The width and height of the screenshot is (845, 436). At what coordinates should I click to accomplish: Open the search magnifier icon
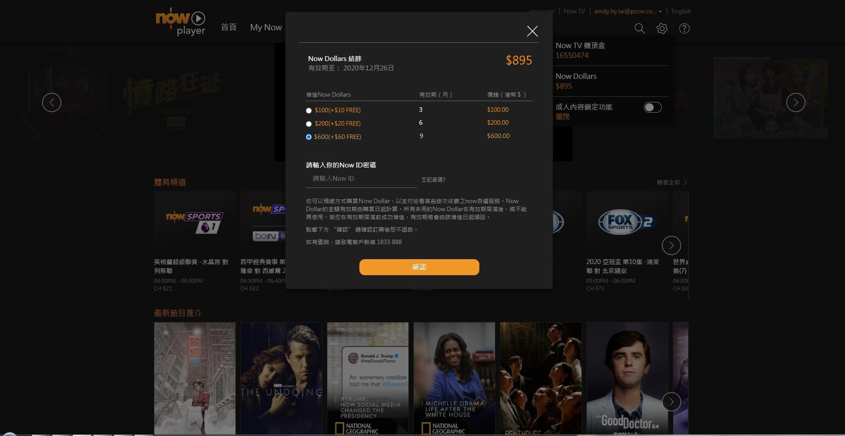(x=639, y=29)
